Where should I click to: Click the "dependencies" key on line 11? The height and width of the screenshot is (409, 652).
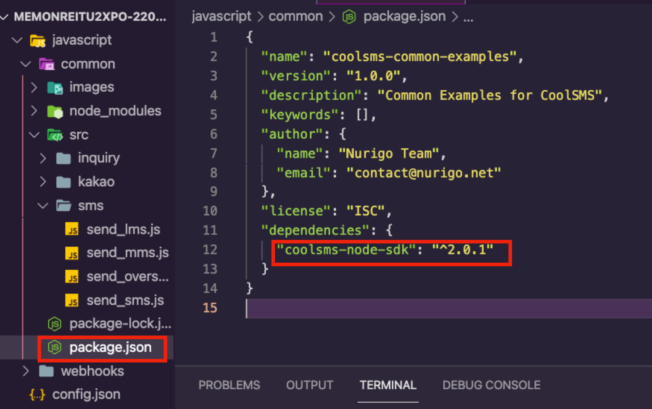point(315,230)
